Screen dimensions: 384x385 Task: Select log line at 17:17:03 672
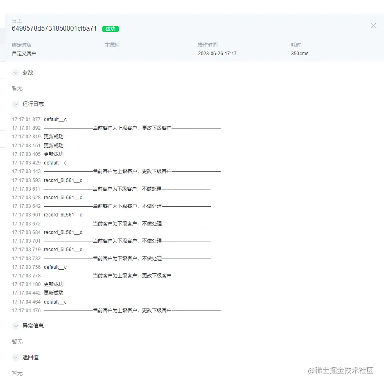[x=111, y=224]
